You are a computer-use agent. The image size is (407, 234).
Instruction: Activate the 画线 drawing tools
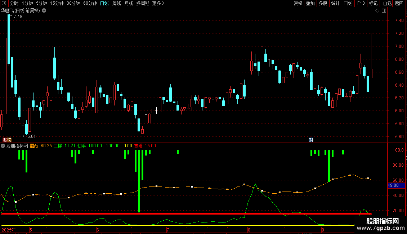click(348, 3)
